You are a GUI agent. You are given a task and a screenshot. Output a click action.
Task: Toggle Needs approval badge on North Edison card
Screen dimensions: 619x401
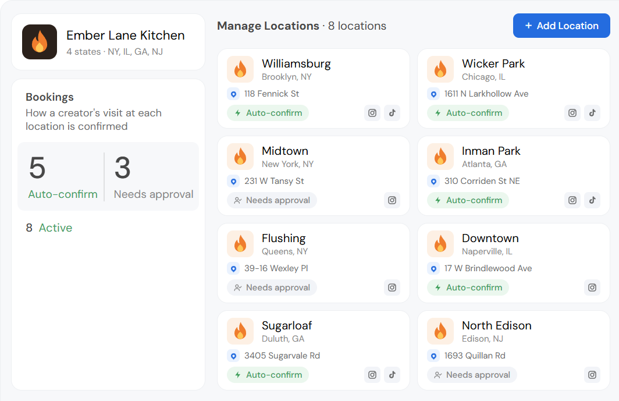(472, 375)
